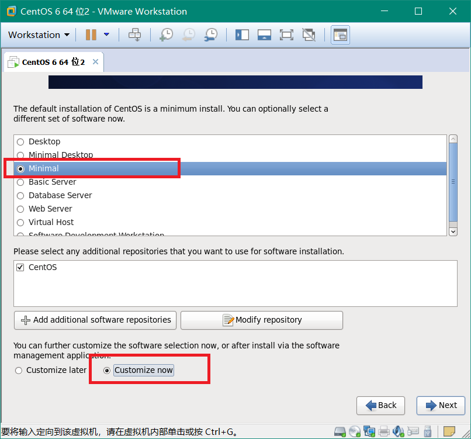This screenshot has width=471, height=439.
Task: Toggle the console view button
Action: click(x=340, y=35)
